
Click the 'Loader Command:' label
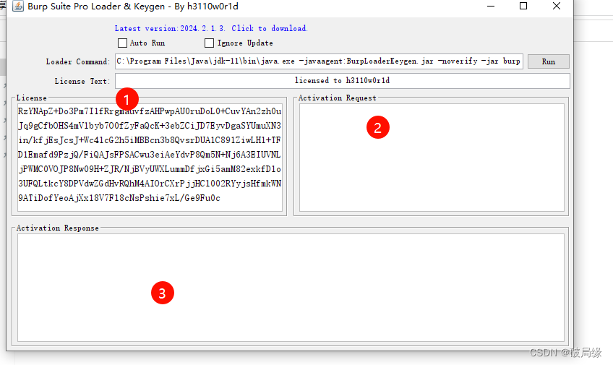[x=78, y=61]
